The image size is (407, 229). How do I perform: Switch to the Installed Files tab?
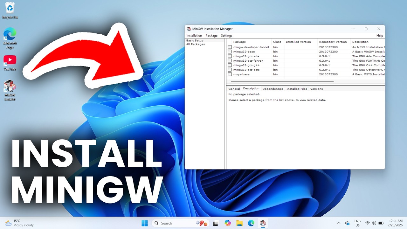coord(297,89)
